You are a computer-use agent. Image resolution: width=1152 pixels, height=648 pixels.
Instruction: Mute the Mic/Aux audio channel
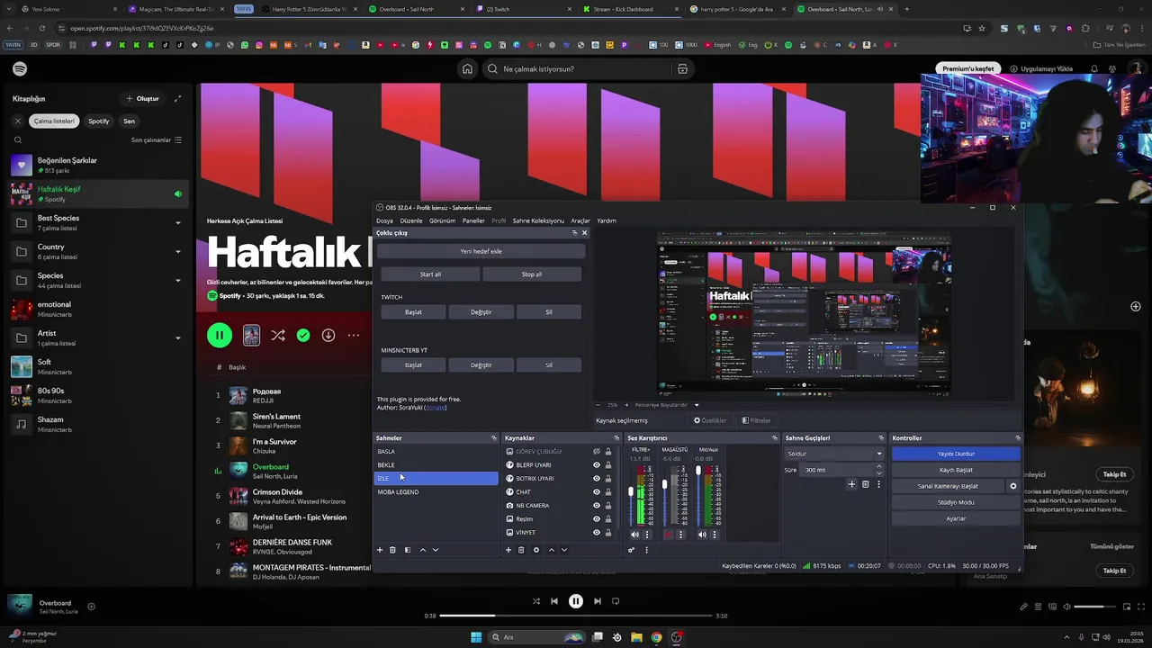(703, 535)
